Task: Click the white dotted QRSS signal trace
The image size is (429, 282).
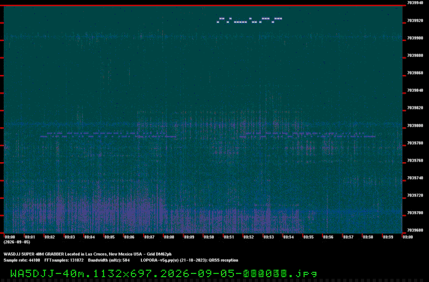Action: pyautogui.click(x=249, y=20)
